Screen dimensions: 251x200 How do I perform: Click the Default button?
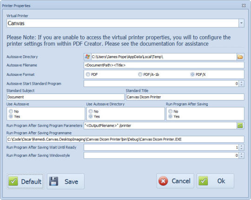point(25,181)
